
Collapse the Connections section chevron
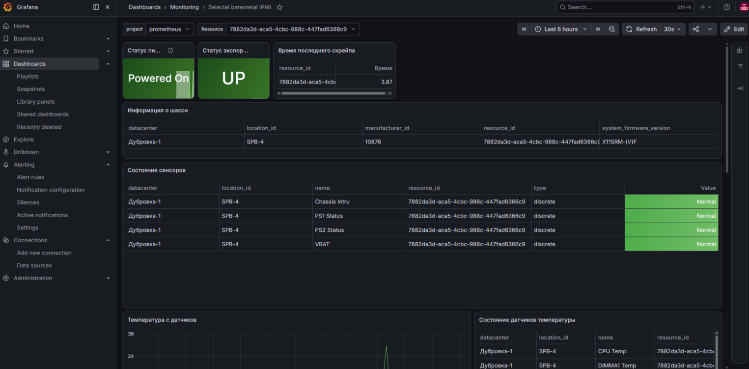pyautogui.click(x=108, y=240)
